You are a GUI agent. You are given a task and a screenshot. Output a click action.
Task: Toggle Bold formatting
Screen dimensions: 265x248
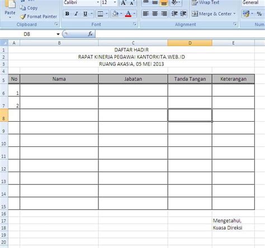coord(67,13)
